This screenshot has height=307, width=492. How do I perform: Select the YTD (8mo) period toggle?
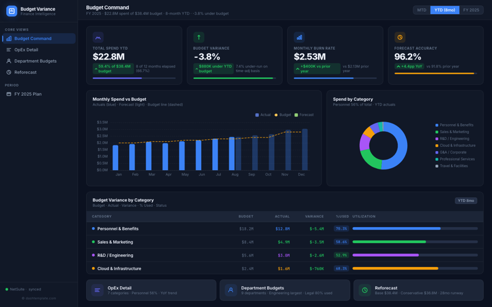point(444,10)
